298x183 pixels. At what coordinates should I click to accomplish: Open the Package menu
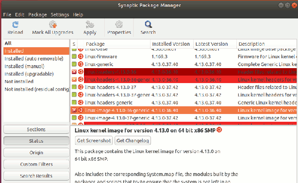pyautogui.click(x=37, y=14)
